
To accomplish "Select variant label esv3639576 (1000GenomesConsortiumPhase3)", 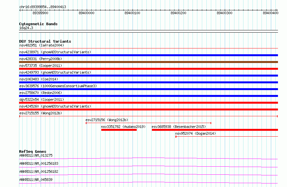I will 58,86.
